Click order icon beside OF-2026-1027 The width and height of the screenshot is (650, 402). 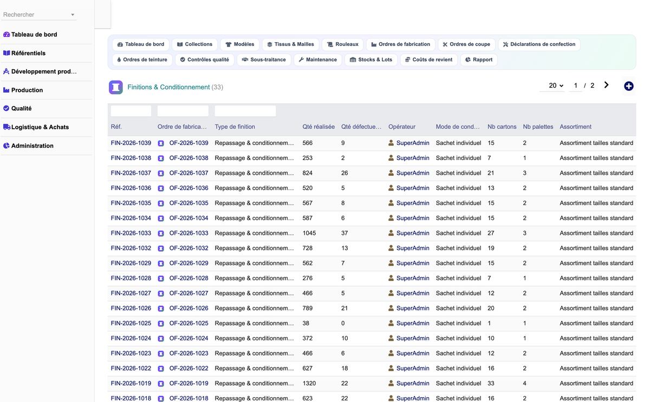click(x=161, y=293)
